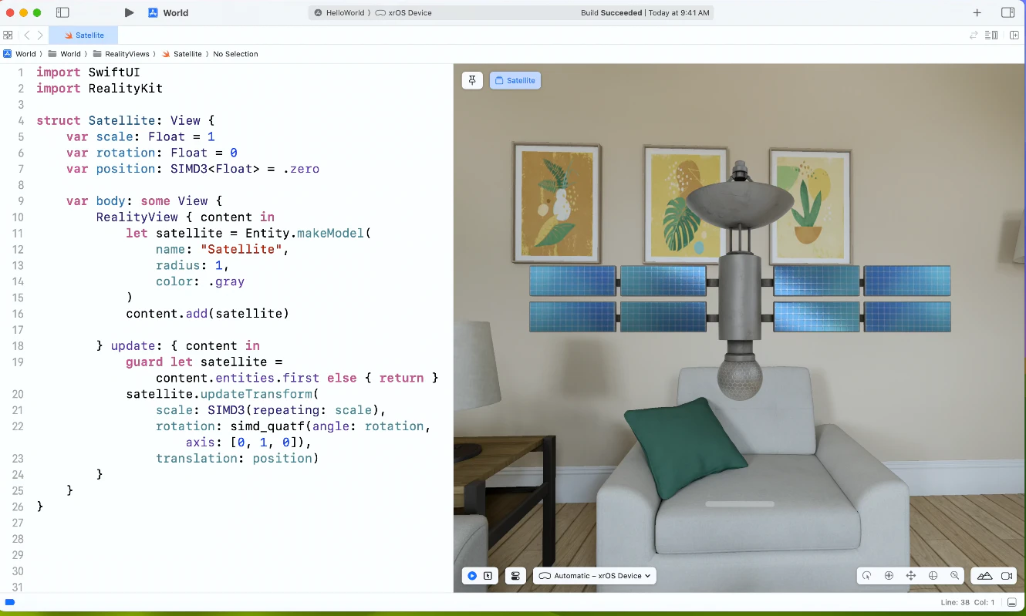Viewport: 1026px width, 616px height.
Task: Open the World scheme selector
Action: click(169, 12)
